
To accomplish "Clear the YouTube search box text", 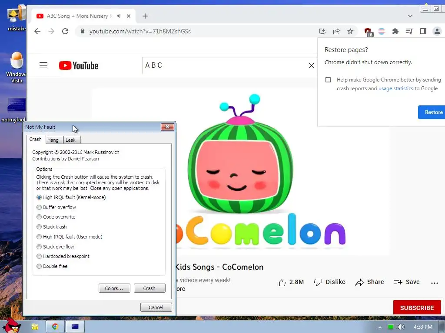I will 311,65.
